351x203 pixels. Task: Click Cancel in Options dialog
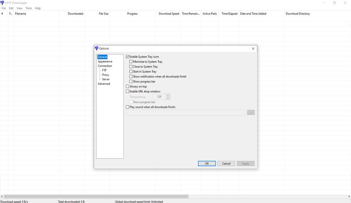[x=226, y=163]
